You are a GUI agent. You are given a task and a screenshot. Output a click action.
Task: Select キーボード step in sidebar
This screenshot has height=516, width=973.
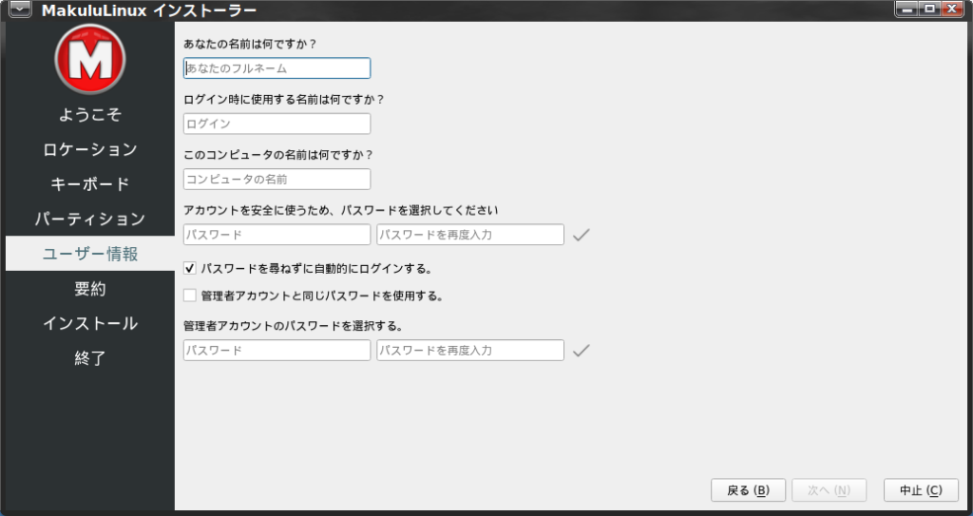[x=90, y=184]
